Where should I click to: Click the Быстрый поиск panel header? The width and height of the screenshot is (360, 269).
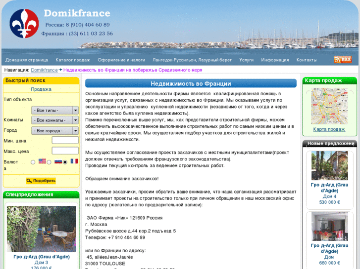tap(41, 80)
